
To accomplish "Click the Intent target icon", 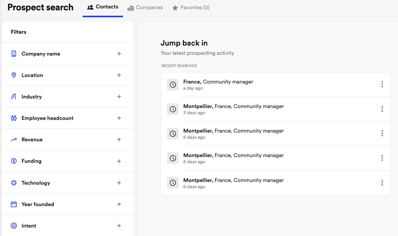I will [x=14, y=226].
